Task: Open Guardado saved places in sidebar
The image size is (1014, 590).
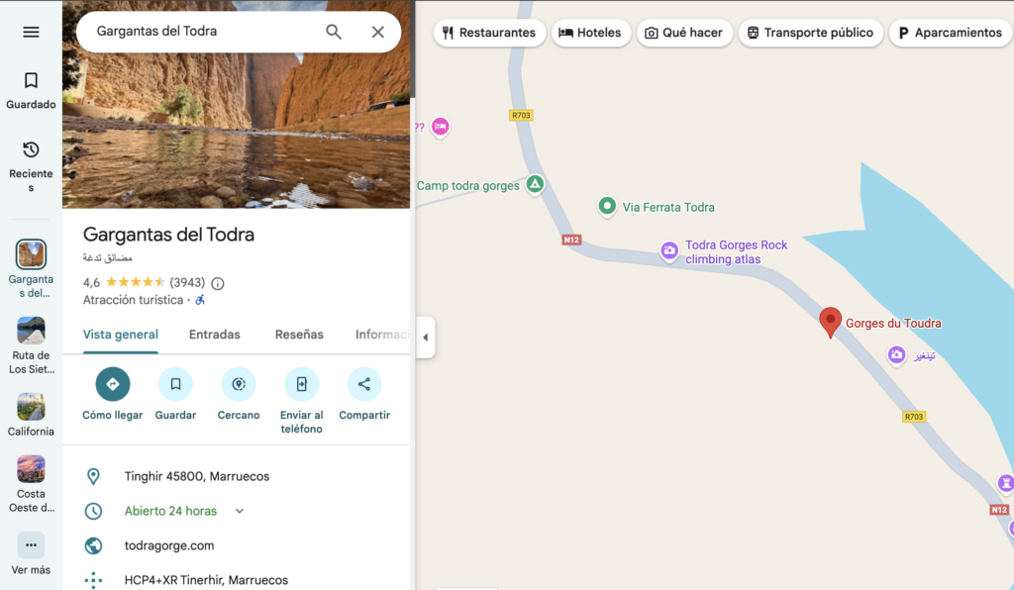Action: click(x=31, y=89)
